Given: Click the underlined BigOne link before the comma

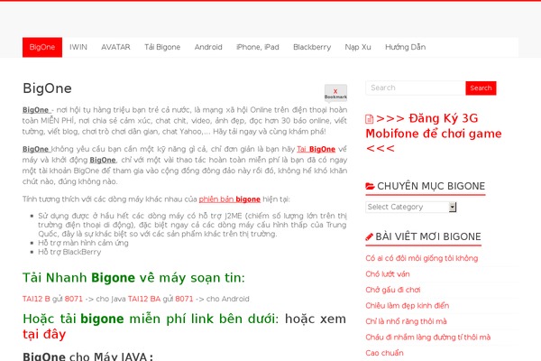Looking at the screenshot, I should click(103, 160).
